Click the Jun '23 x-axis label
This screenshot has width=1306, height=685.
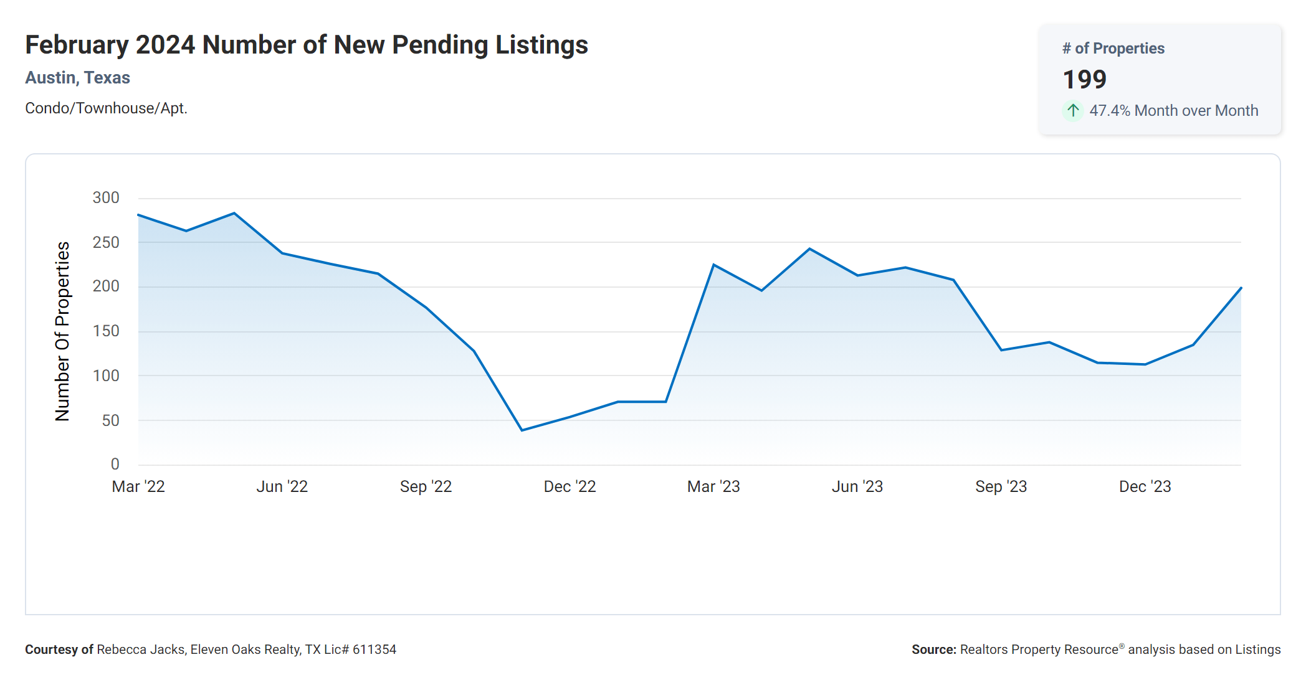coord(857,486)
